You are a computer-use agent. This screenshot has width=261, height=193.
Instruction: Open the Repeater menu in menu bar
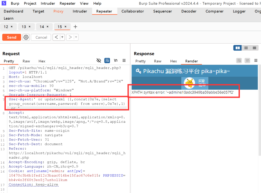[x=67, y=3]
